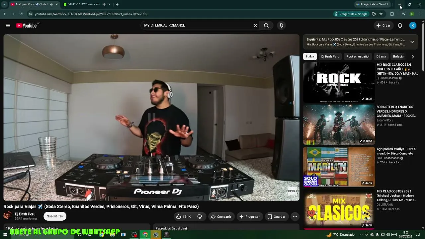The height and width of the screenshot is (239, 425).
Task: Select the Dj Dash Peru filter chip
Action: click(x=330, y=56)
